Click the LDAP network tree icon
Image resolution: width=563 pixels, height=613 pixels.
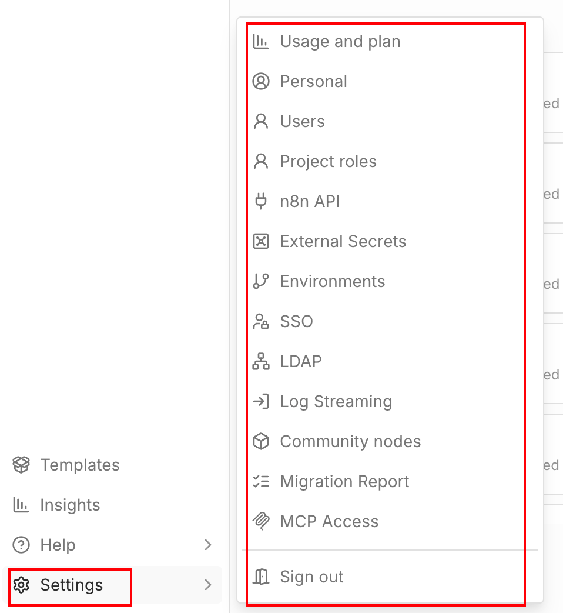[x=260, y=362]
